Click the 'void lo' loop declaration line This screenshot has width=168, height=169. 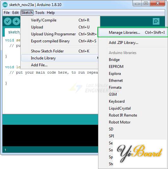coord(13,67)
